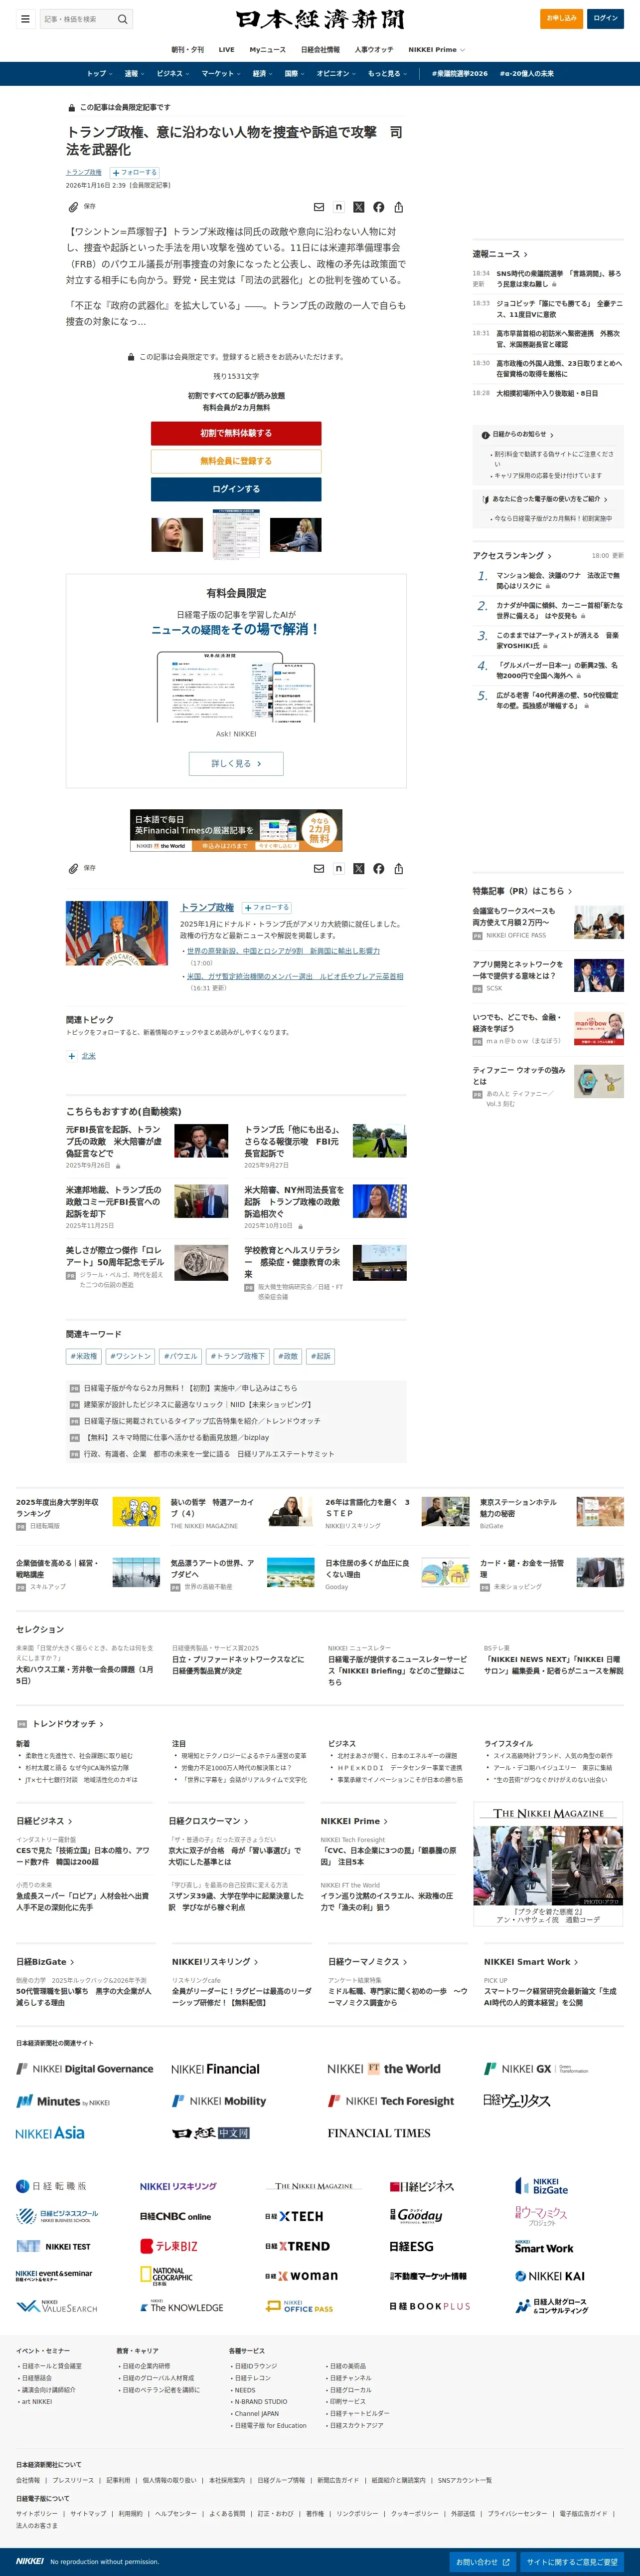Screen dimensions: 640x2576
Task: Open 日経 XTECH logo link
Action: (x=294, y=2216)
